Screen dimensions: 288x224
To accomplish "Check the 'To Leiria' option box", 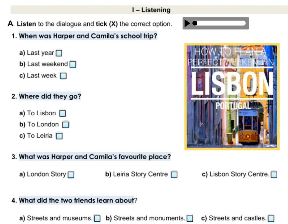I will (x=59, y=136).
